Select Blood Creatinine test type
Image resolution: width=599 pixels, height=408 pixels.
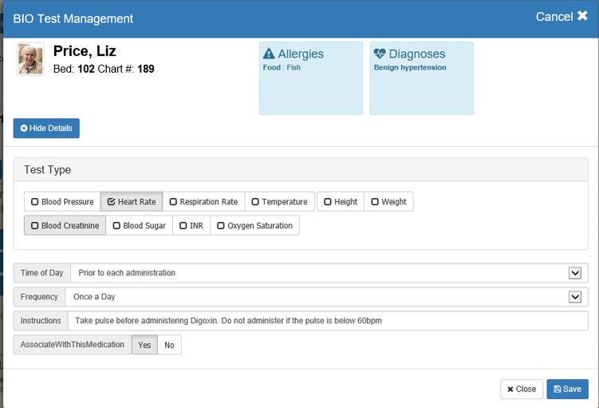coord(65,226)
